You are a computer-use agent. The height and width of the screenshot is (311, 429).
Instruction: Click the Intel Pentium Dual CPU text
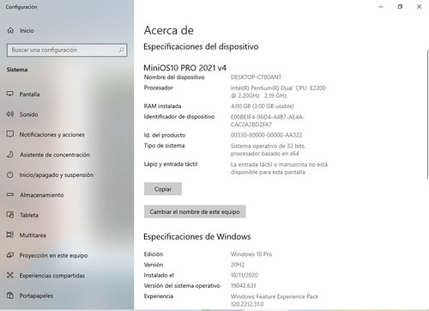tap(278, 92)
